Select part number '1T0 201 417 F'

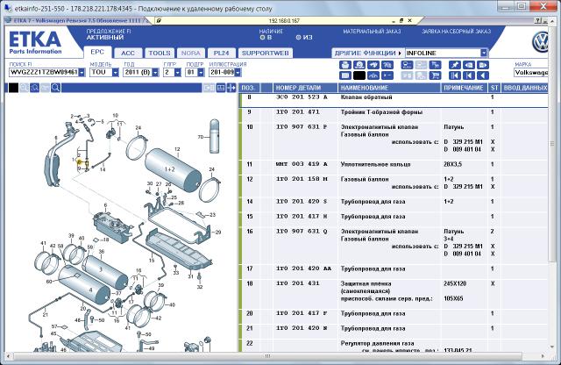click(302, 313)
